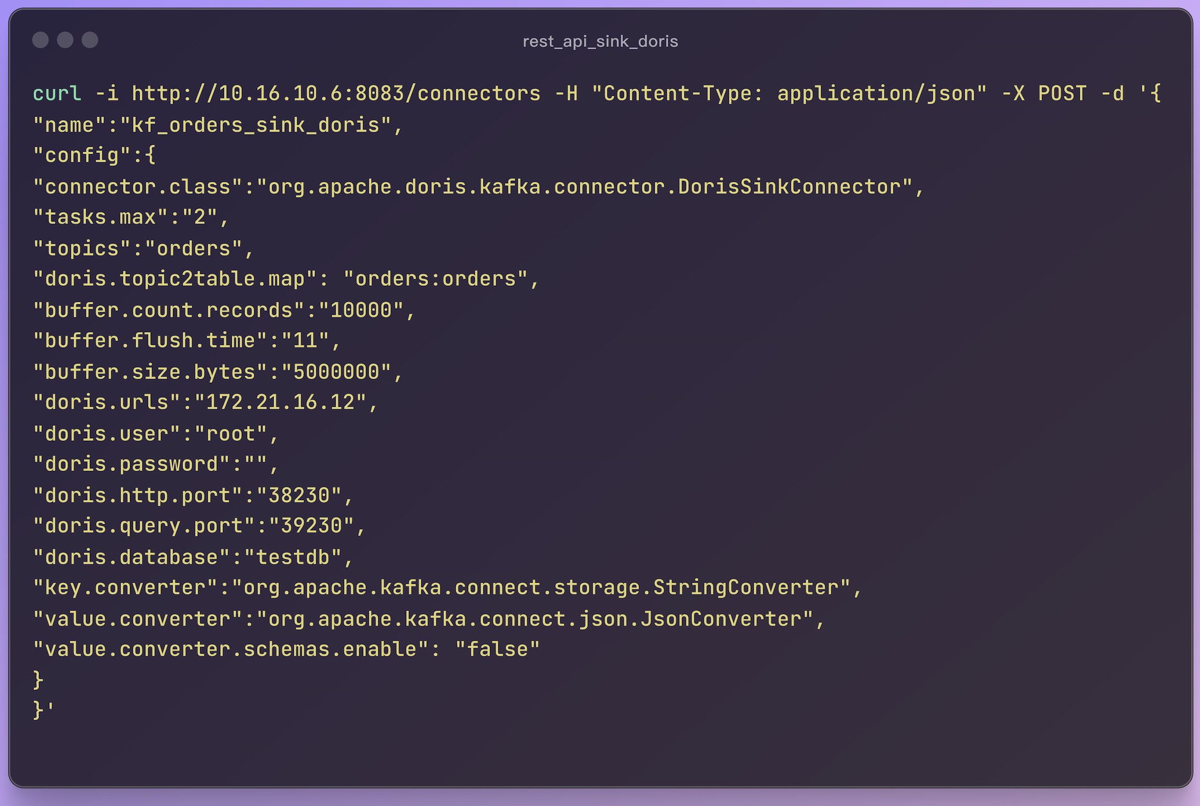This screenshot has height=806, width=1200.
Task: Click the http://10.16.10.6:8083/connectors URL
Action: pyautogui.click(x=336, y=93)
